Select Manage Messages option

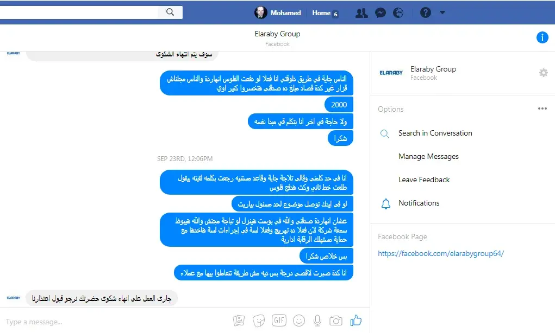[428, 156]
